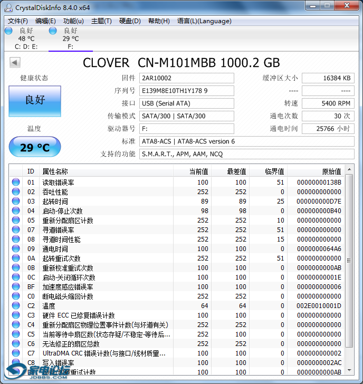Click the rotation rate value 5400 RPM
The image size is (363, 384).
(328, 103)
